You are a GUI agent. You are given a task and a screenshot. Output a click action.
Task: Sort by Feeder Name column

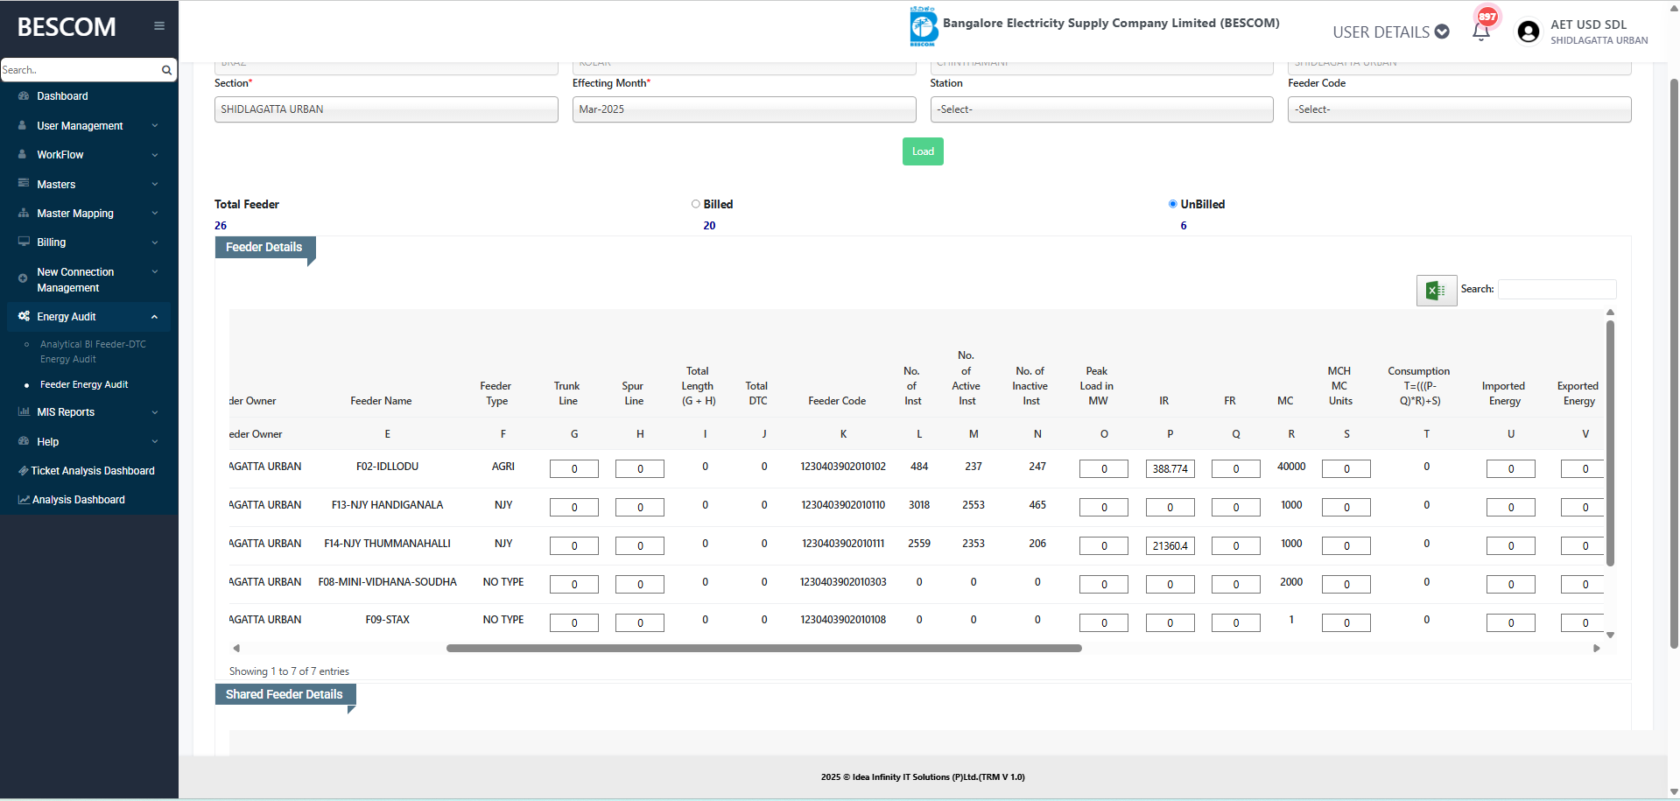381,401
